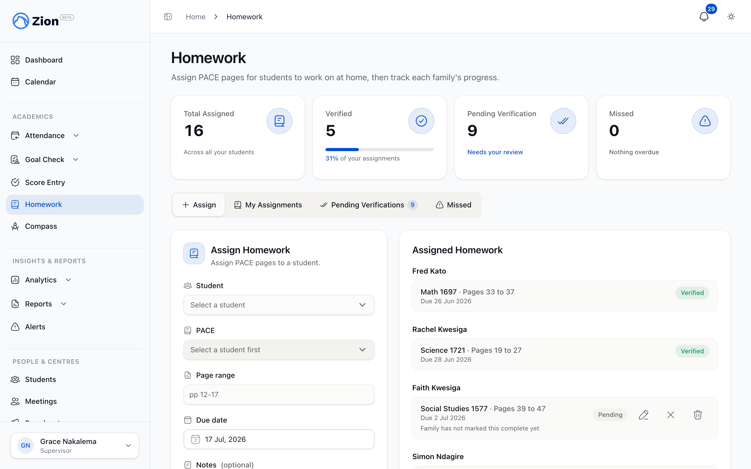Go to Students page
This screenshot has height=469, width=751.
[75, 379]
